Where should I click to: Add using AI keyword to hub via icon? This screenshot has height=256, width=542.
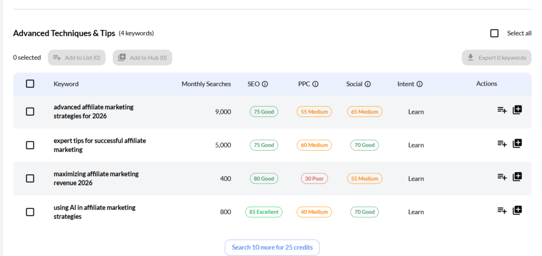pos(517,210)
